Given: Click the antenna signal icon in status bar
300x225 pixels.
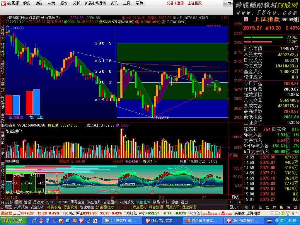Looking at the screenshot, I should [x=288, y=213].
